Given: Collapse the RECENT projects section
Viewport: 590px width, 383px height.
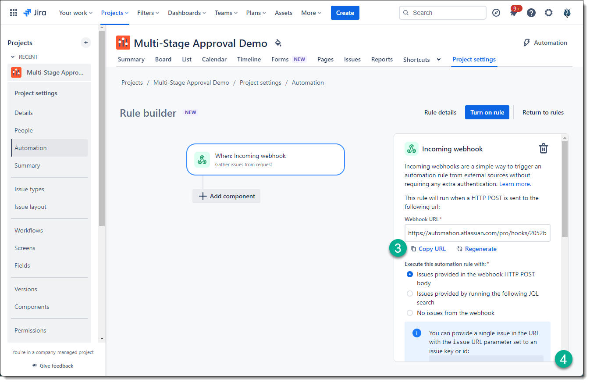Looking at the screenshot, I should 13,57.
